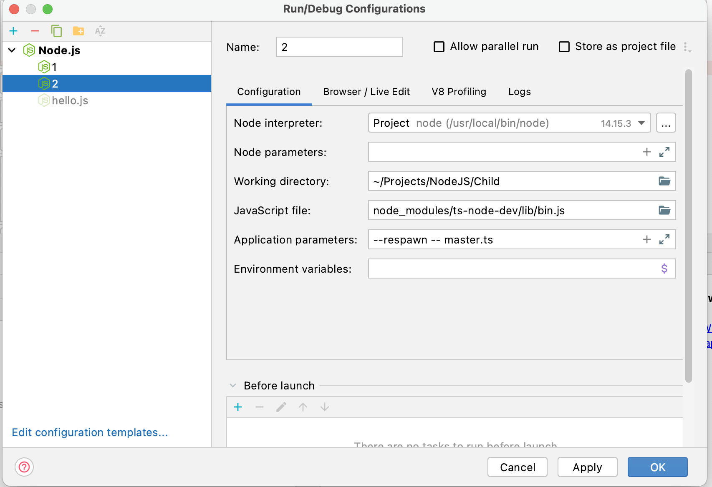Collapse the Before launch section

[x=233, y=386]
